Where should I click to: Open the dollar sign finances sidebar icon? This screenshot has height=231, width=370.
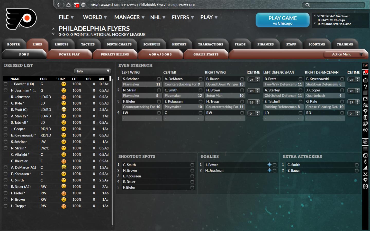click(x=365, y=162)
